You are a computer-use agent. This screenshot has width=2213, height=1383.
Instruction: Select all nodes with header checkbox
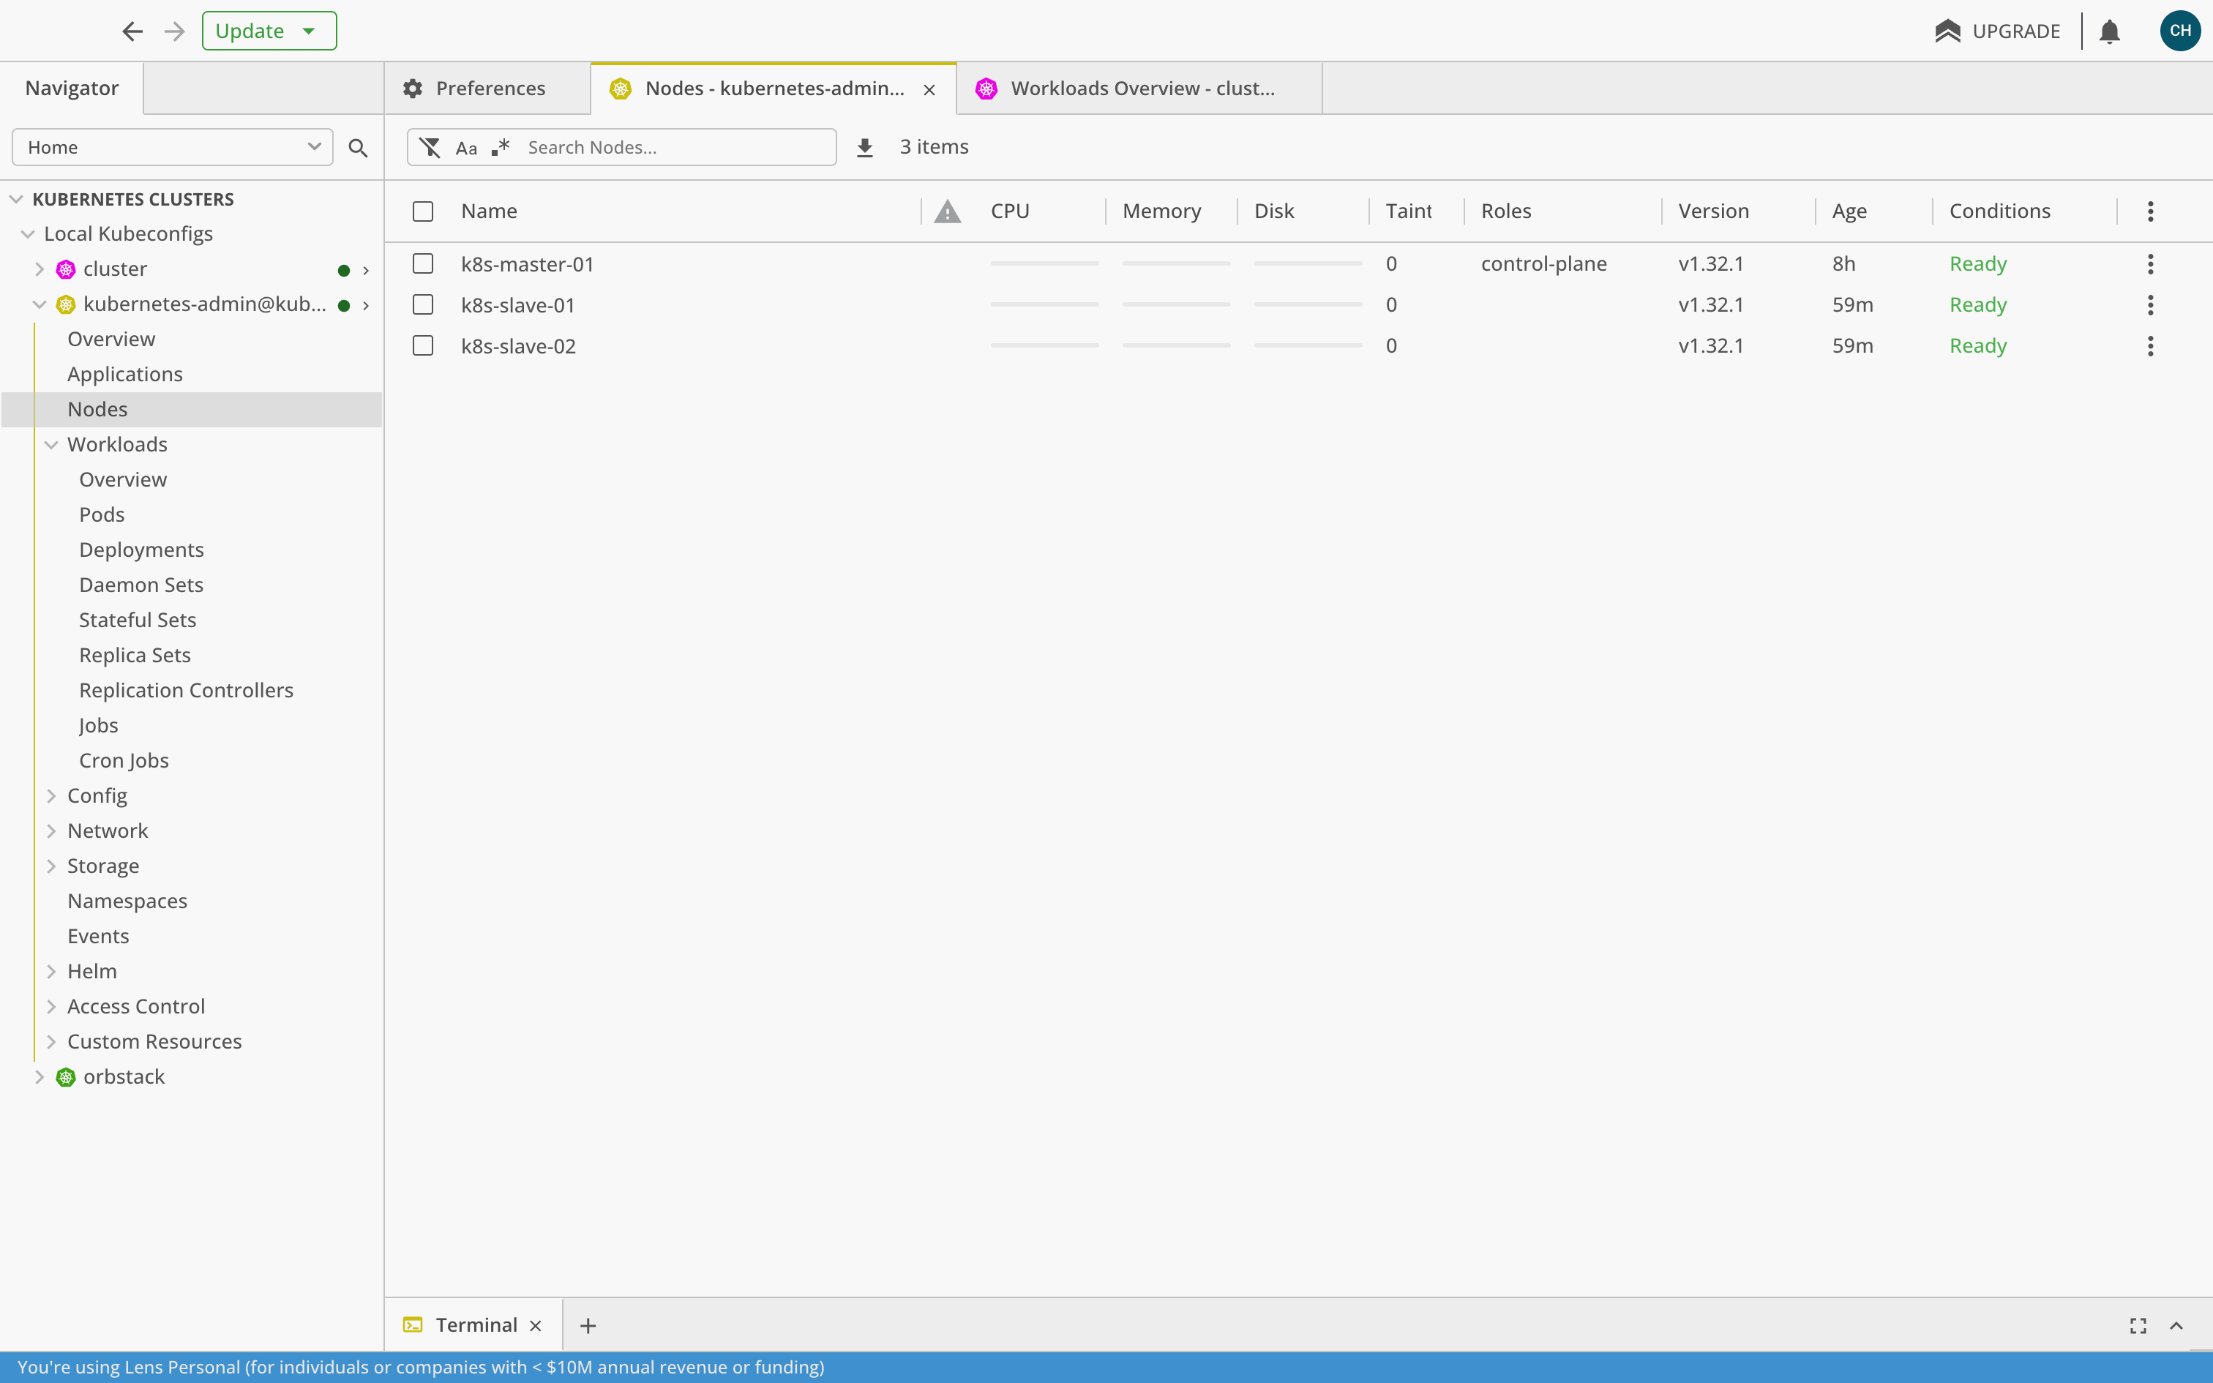coord(422,211)
